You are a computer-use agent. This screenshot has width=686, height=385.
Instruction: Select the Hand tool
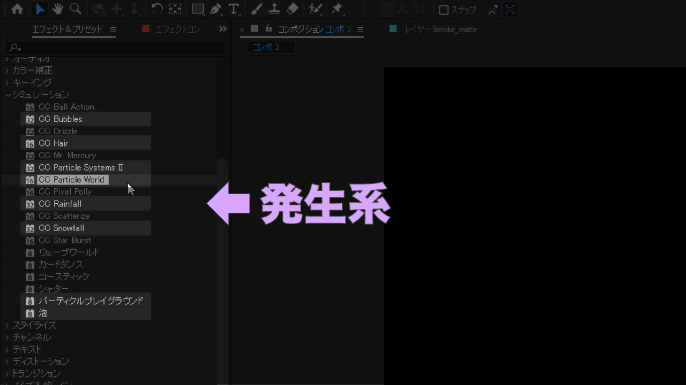pyautogui.click(x=57, y=9)
